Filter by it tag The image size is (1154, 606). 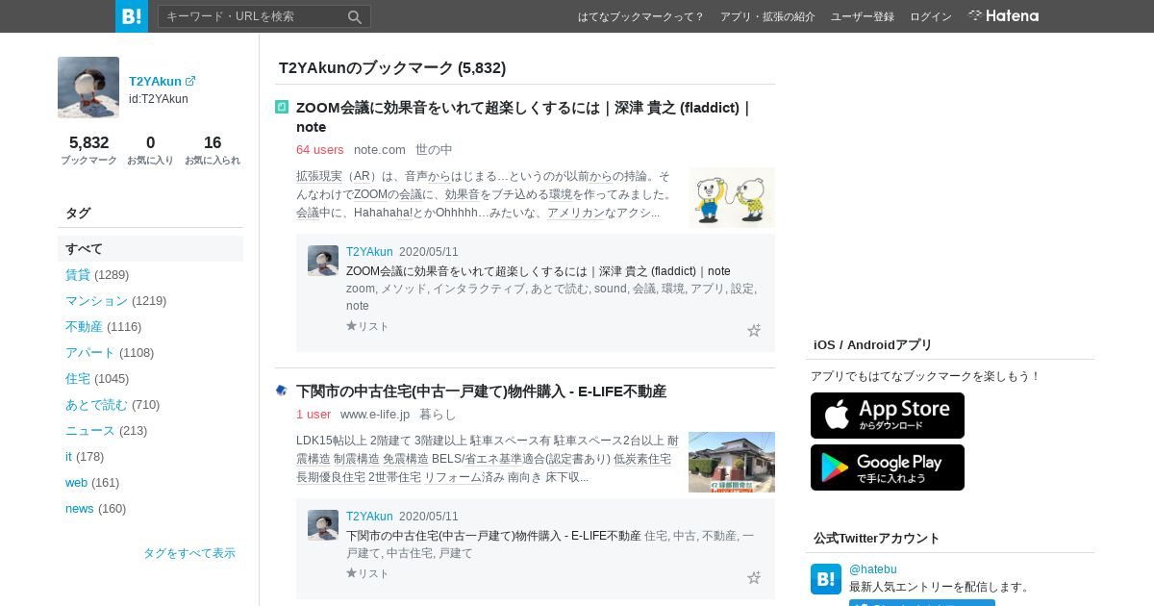68,456
